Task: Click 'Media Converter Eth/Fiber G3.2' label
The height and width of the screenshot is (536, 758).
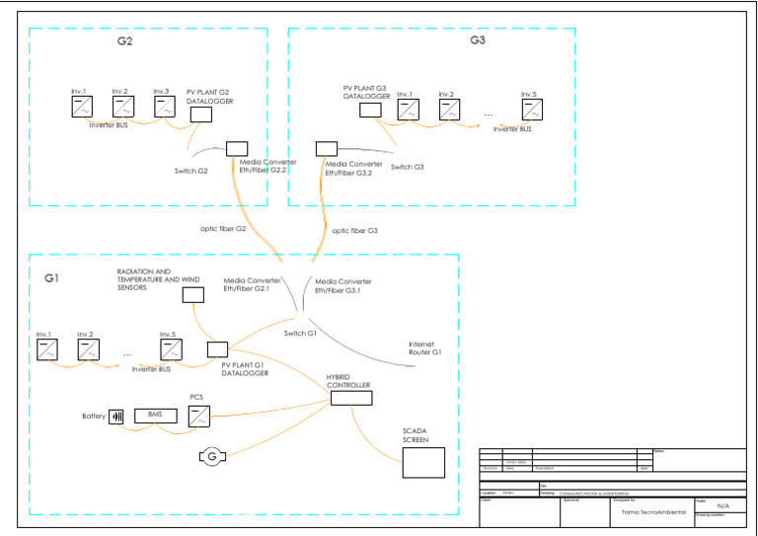Action: tap(354, 169)
